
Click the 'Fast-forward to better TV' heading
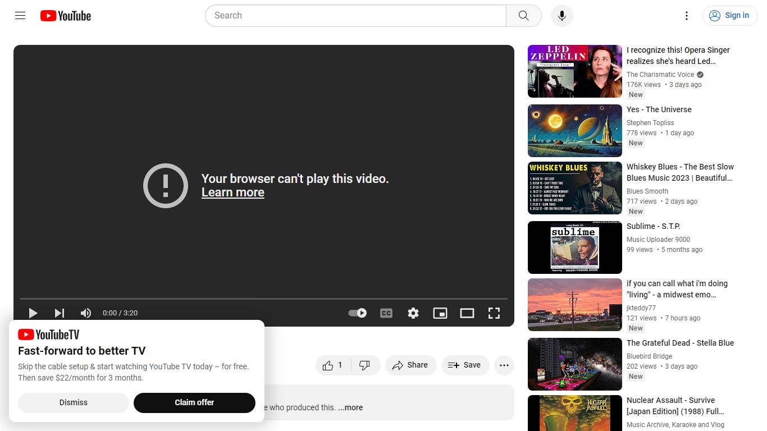tap(82, 351)
